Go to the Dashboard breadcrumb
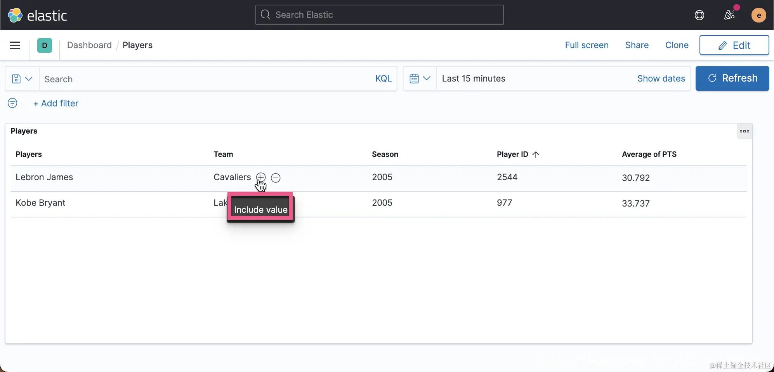 tap(89, 45)
